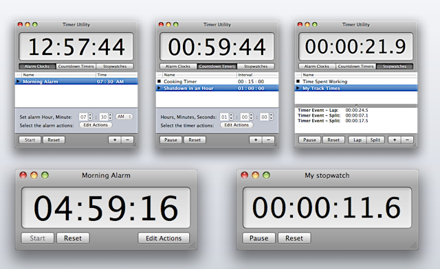Adjust the alarm minute stepper arrows
This screenshot has height=269, width=440.
click(110, 117)
